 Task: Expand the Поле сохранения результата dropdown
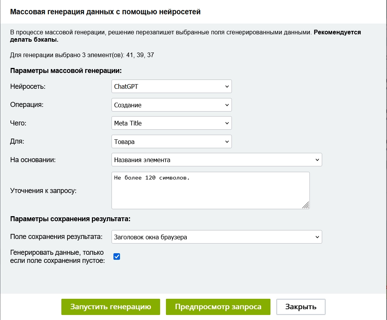(x=216, y=237)
